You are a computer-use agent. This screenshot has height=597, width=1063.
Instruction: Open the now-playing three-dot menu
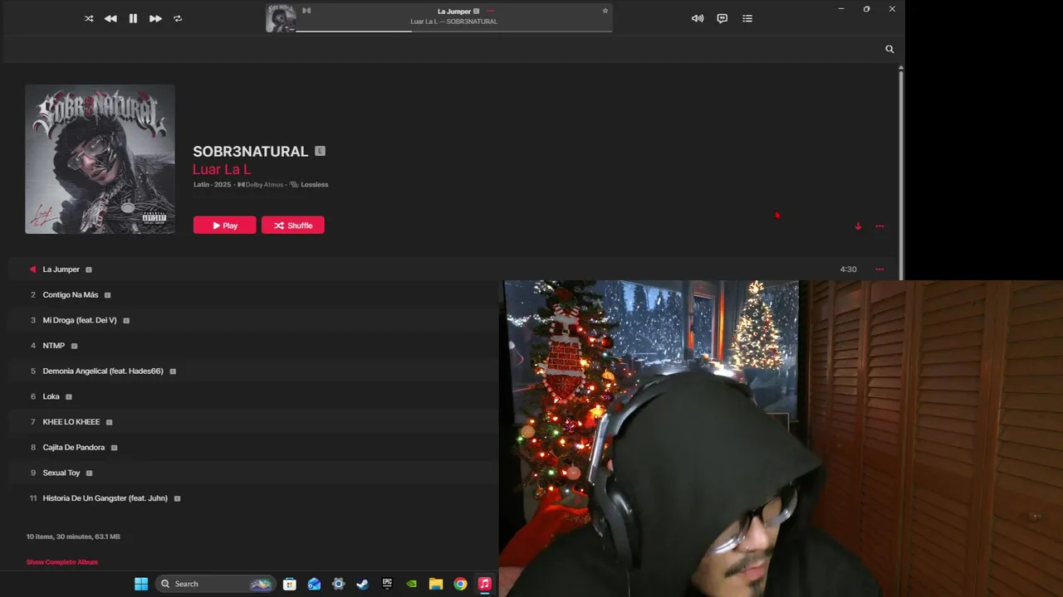491,12
